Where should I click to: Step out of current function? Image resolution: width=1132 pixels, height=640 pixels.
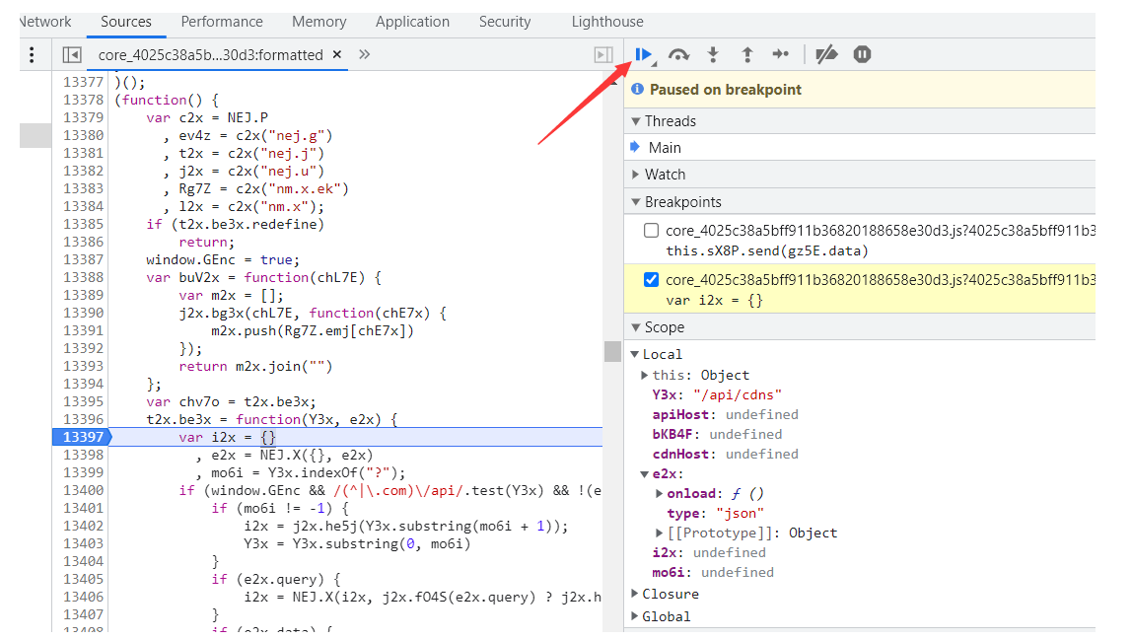tap(746, 55)
